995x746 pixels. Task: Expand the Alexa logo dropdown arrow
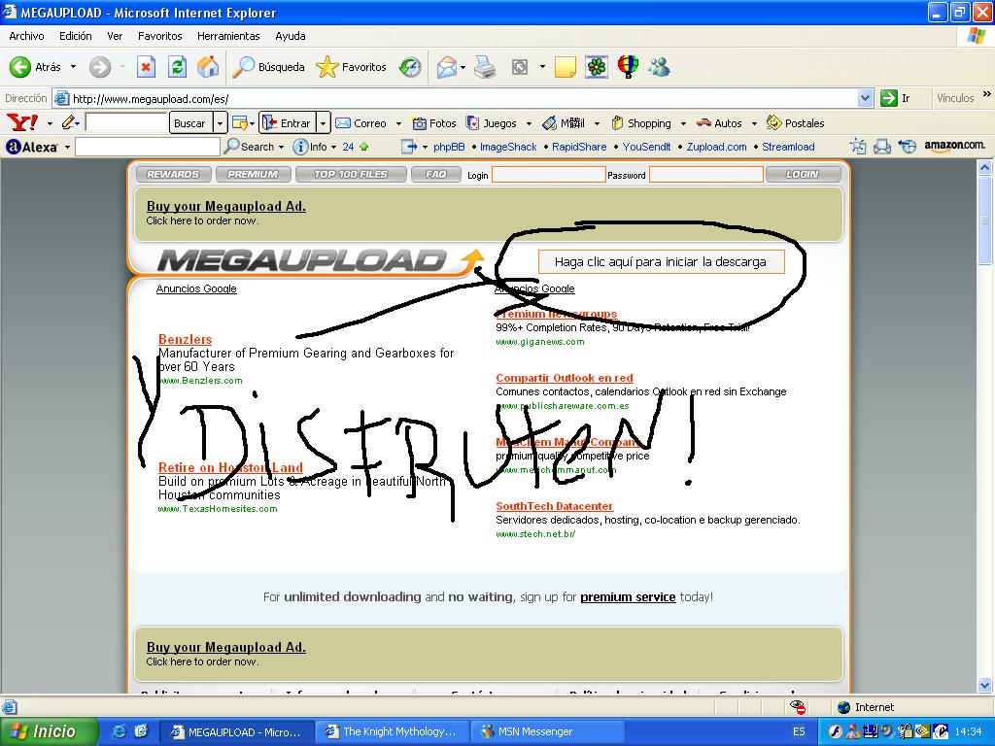point(67,148)
